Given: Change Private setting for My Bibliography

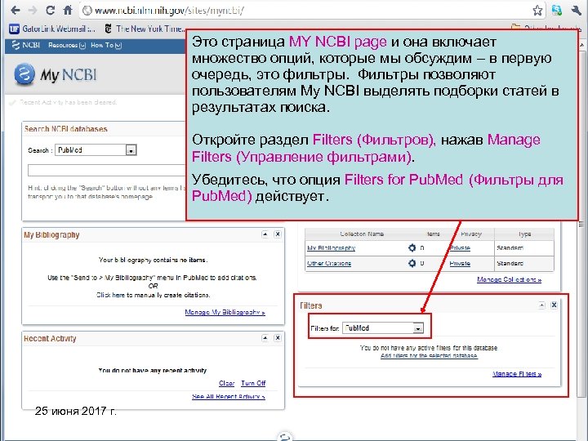Looking at the screenshot, I should click(460, 248).
